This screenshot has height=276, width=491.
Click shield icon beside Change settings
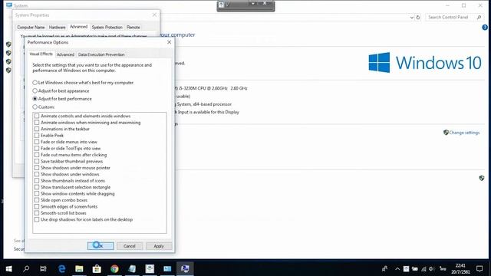click(x=446, y=133)
